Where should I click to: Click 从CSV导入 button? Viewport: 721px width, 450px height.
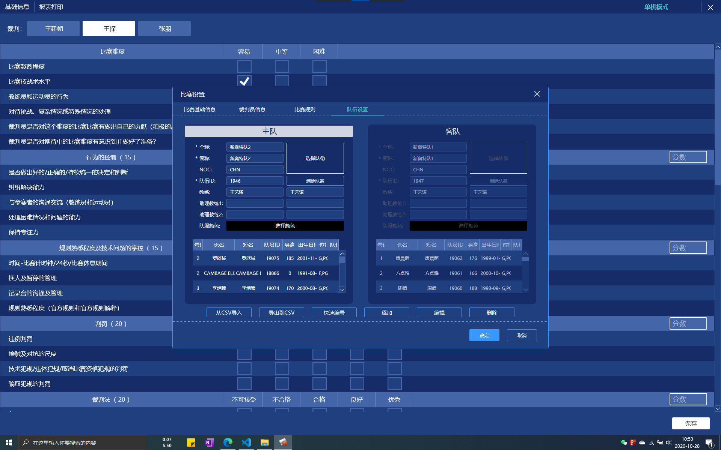229,312
